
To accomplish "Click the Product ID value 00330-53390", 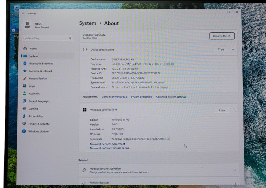I will click(128, 78).
